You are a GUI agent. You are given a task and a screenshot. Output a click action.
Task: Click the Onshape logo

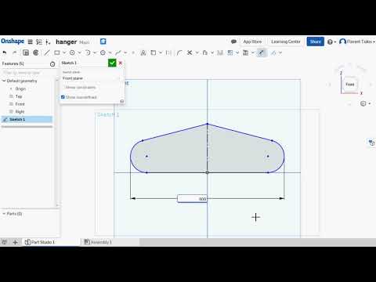point(13,42)
